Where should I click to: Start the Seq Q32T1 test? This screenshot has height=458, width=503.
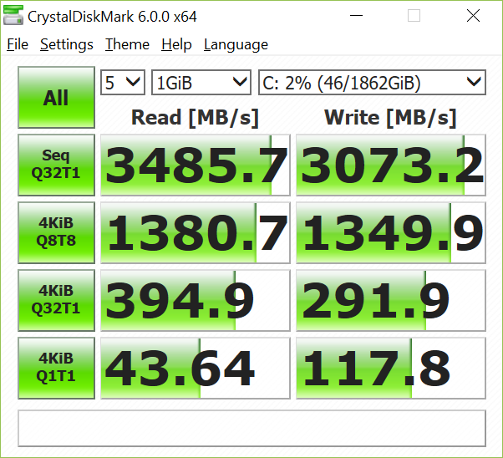(x=57, y=165)
